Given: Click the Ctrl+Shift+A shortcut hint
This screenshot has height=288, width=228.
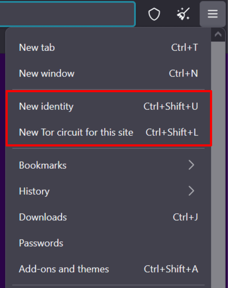Looking at the screenshot, I should pyautogui.click(x=171, y=269).
